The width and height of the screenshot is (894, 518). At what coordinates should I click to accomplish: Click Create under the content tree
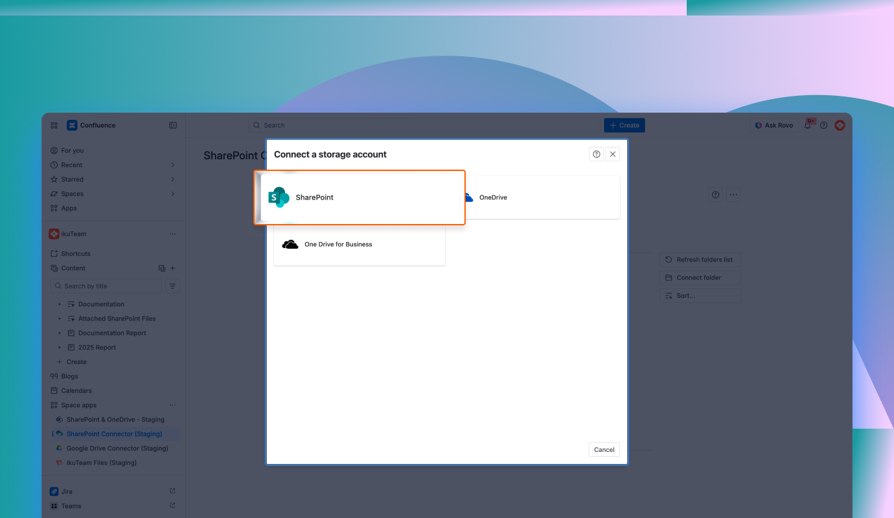[x=76, y=362]
